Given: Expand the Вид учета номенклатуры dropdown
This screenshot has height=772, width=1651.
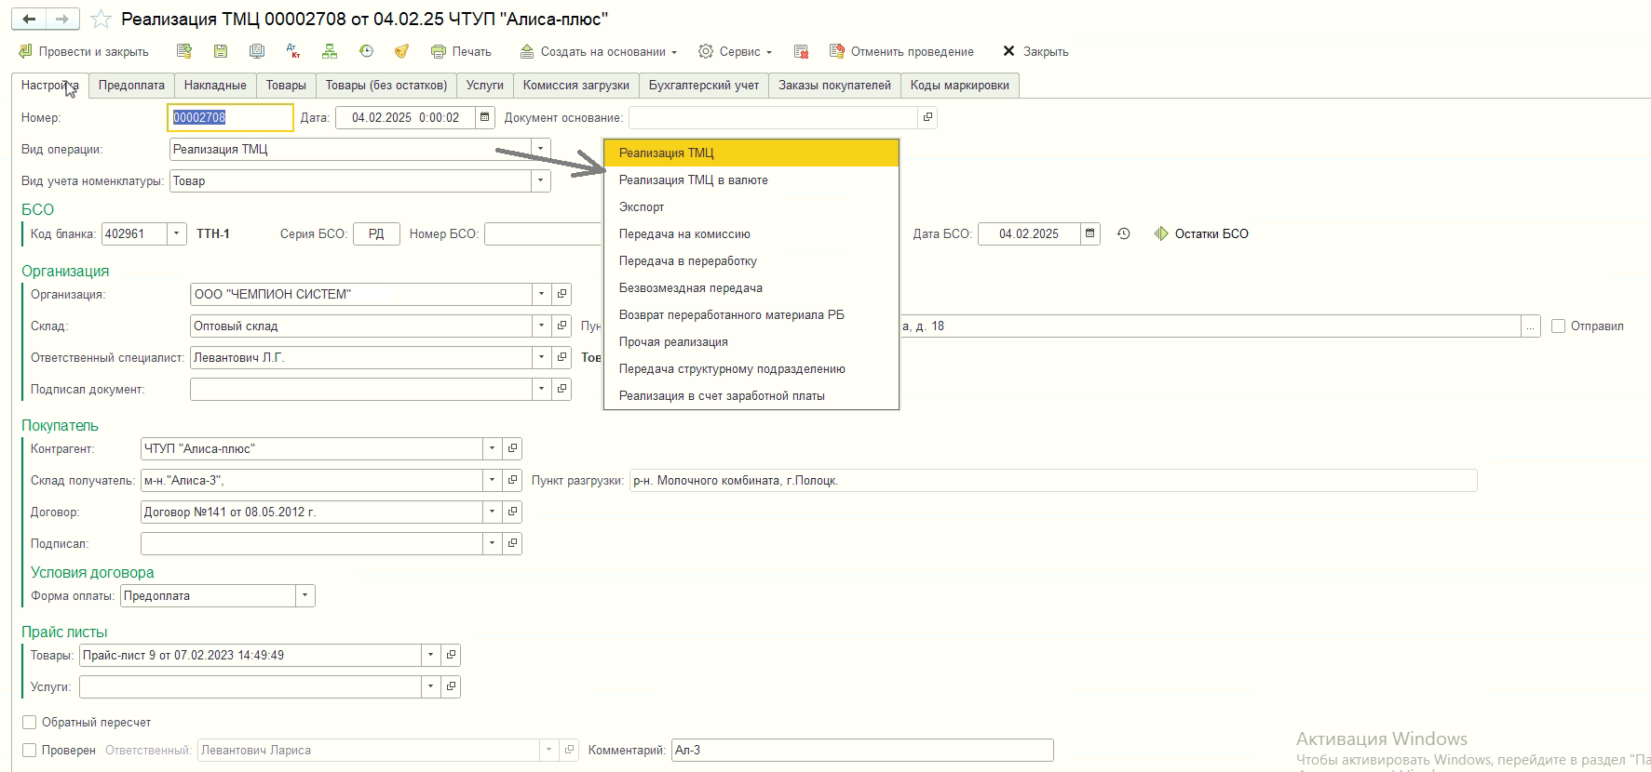Looking at the screenshot, I should tap(540, 180).
